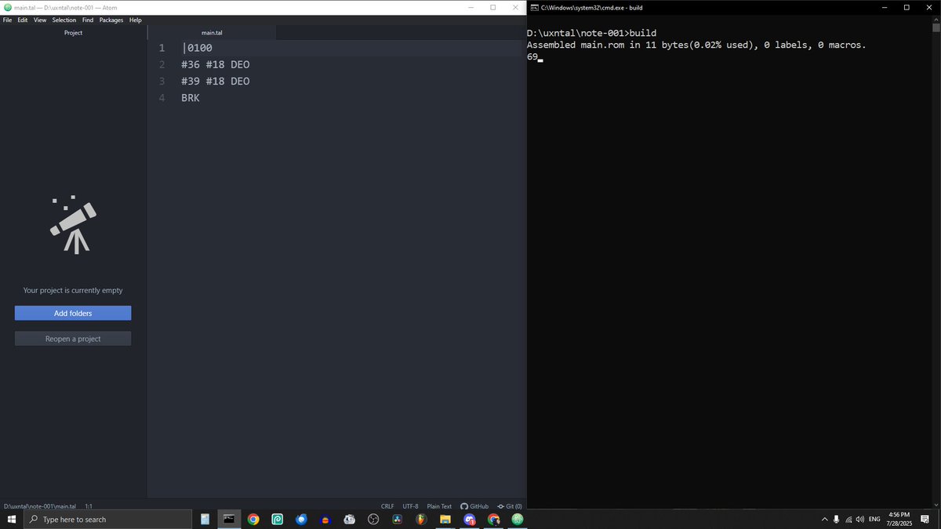
Task: Open the first Google Chrome taskbar icon
Action: (x=253, y=519)
